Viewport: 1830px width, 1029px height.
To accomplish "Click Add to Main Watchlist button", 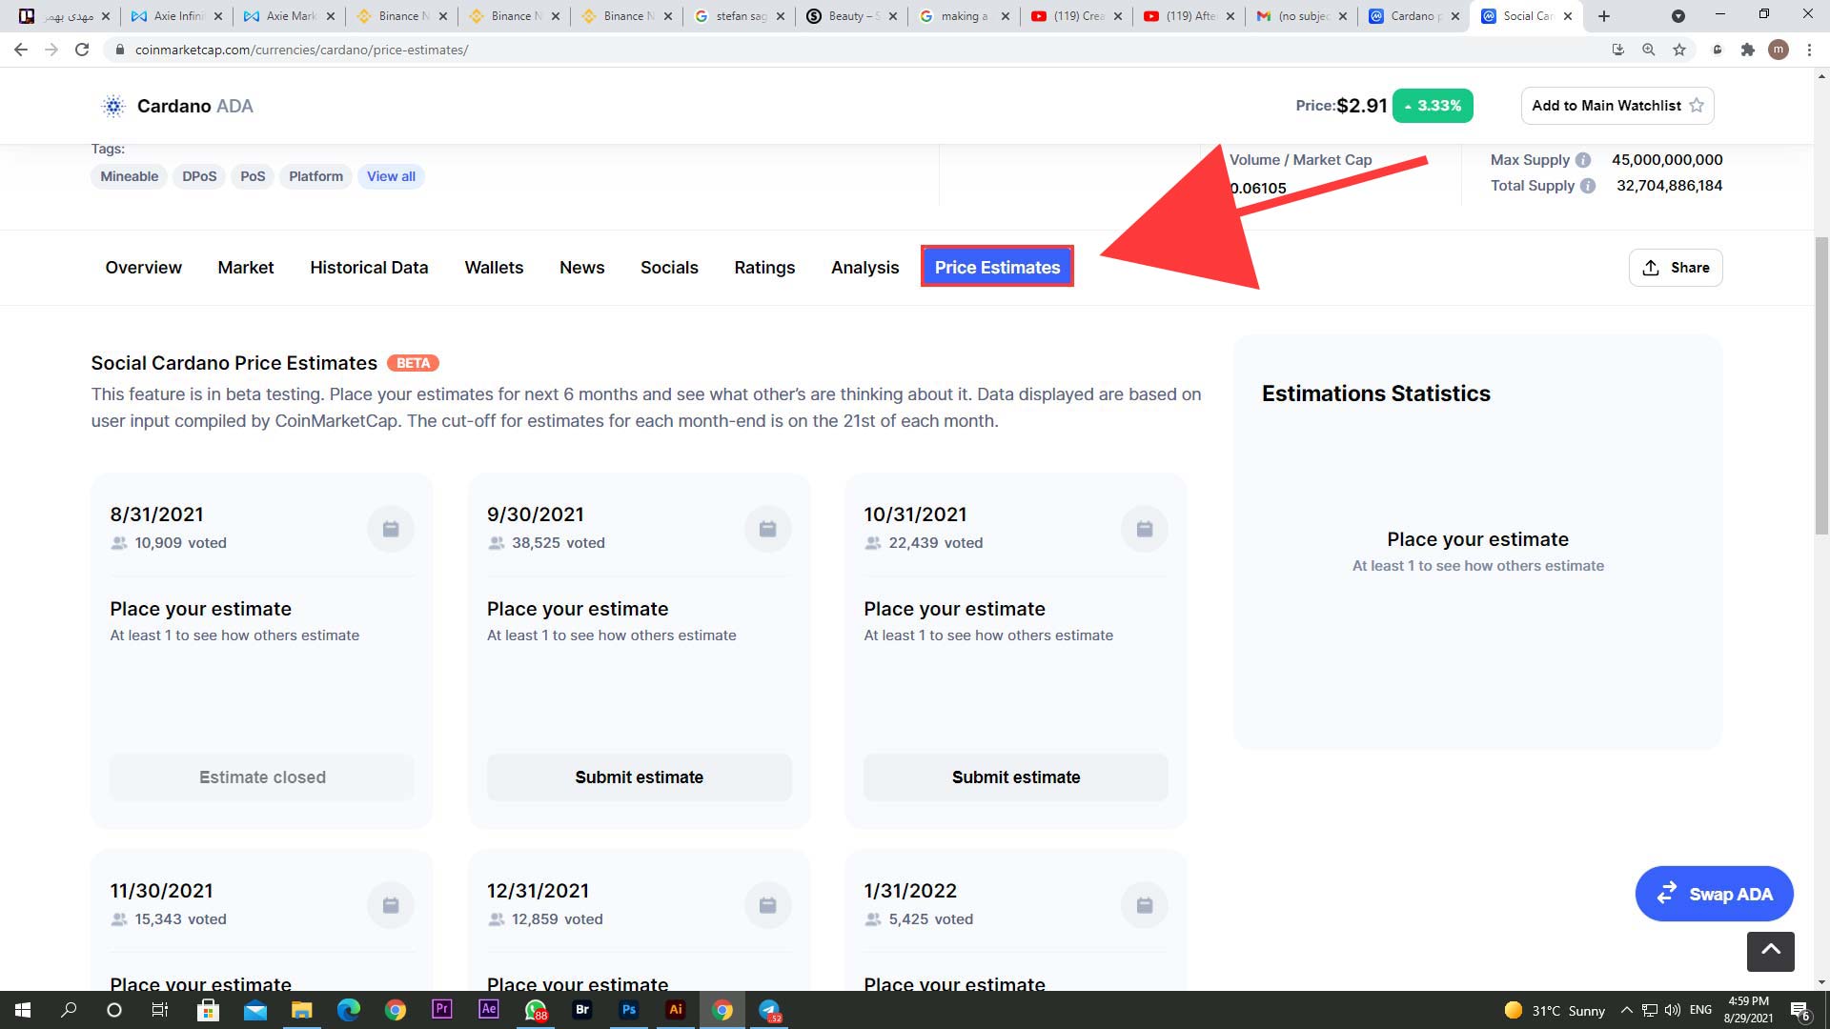I will point(1617,106).
